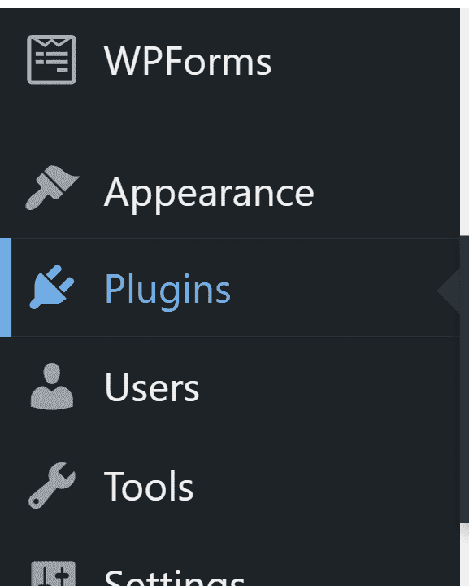This screenshot has height=586, width=469.
Task: Click the arrow pointer beside Plugins
Action: coord(449,291)
